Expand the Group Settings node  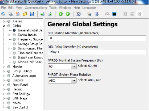coord(4,71)
